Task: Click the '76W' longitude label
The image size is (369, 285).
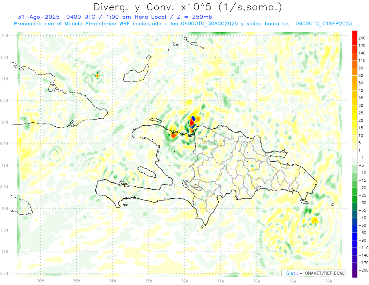Action: [x=40, y=281]
